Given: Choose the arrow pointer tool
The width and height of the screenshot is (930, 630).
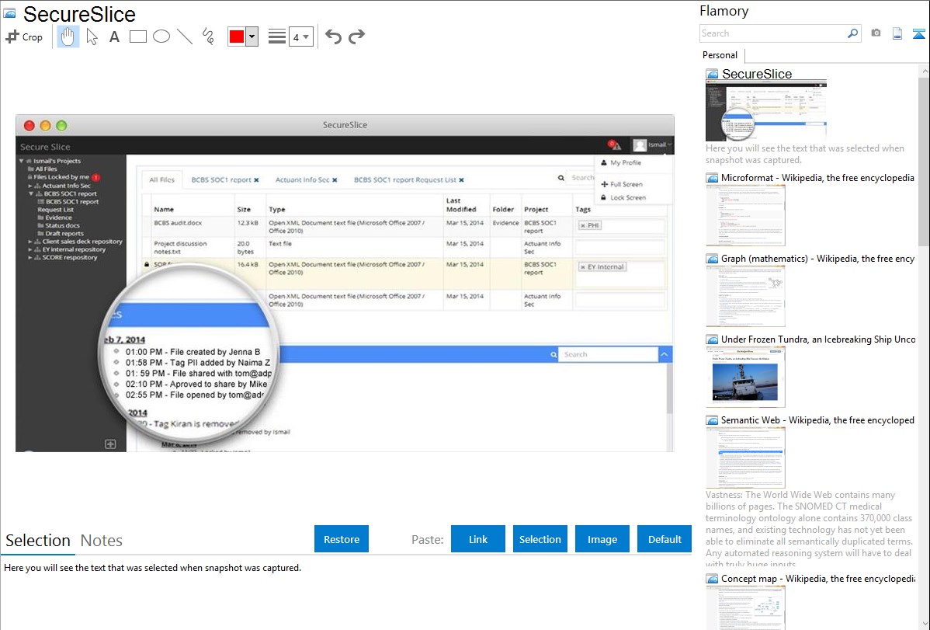Looking at the screenshot, I should 92,37.
